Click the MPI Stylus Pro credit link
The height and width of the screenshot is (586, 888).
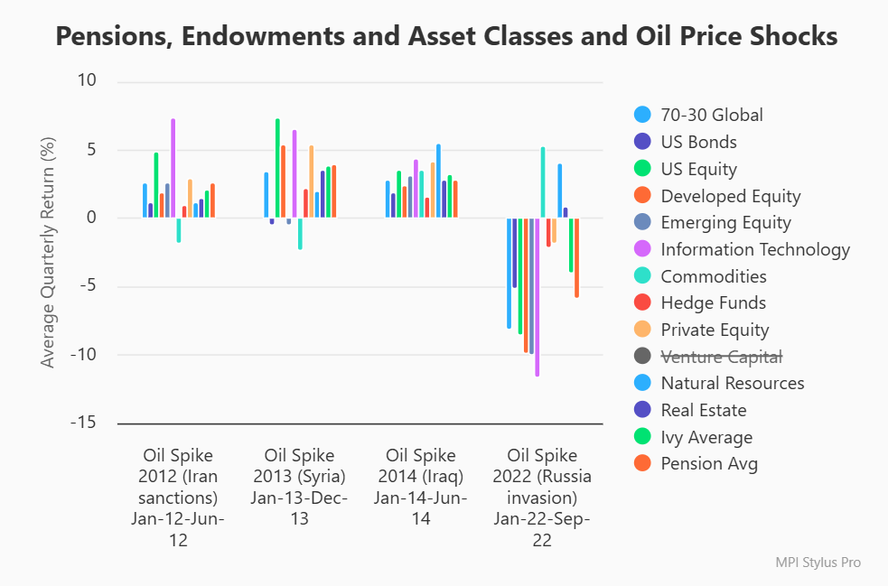[x=818, y=562]
